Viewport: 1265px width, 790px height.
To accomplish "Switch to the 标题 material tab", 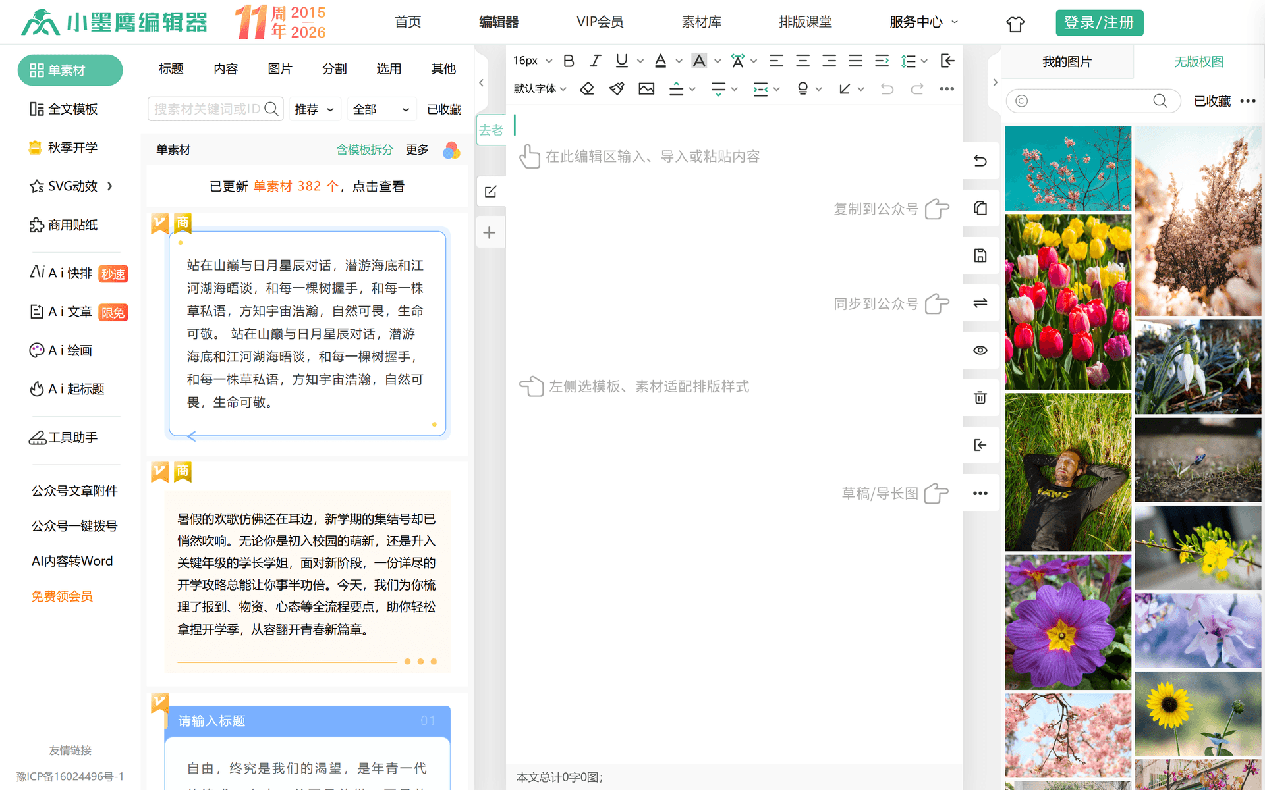I will tap(171, 69).
